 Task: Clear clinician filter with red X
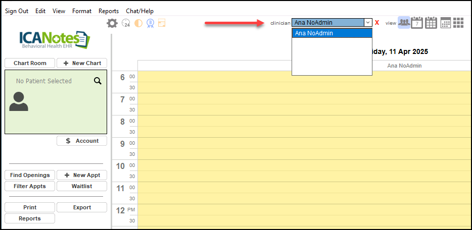377,23
